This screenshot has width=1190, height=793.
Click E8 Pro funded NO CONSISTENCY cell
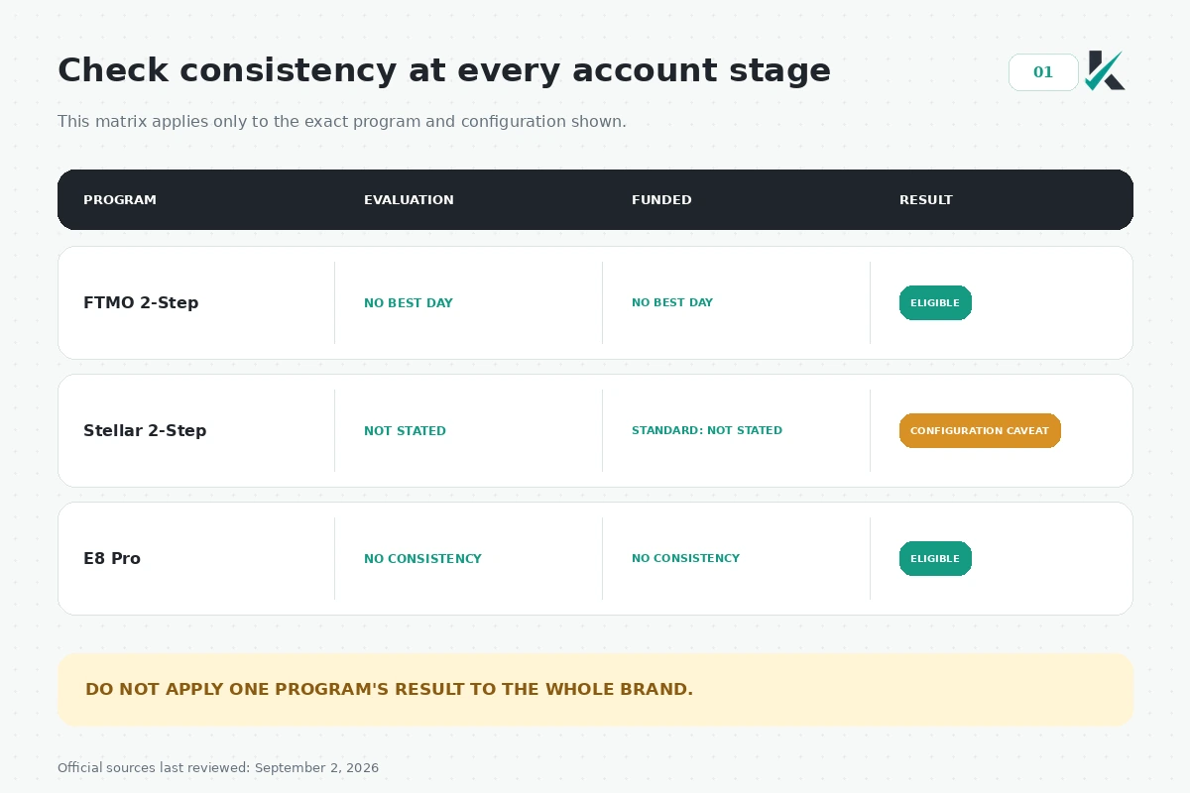click(685, 558)
